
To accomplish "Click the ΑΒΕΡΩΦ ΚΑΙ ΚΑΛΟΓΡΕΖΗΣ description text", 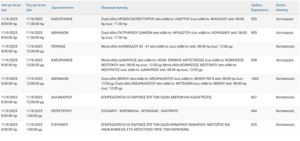I will click(157, 97).
